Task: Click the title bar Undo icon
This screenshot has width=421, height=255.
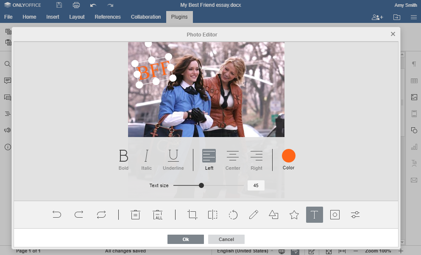Action: click(x=93, y=5)
